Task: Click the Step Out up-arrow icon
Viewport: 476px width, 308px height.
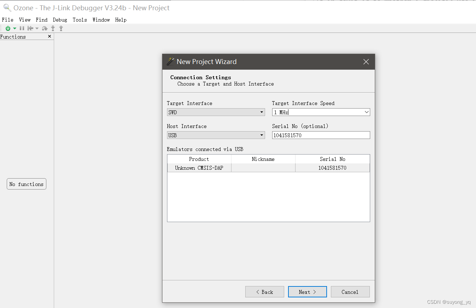Action: tap(61, 28)
